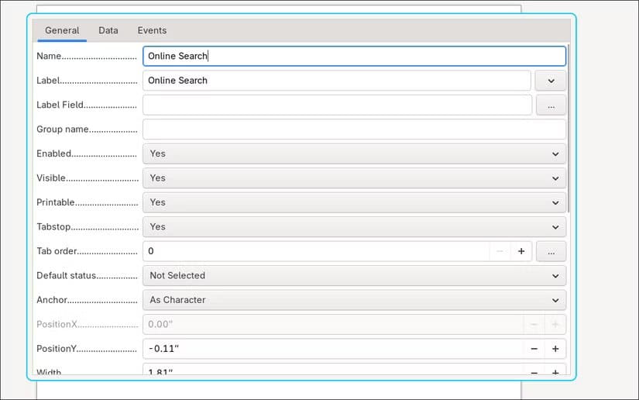639x400 pixels.
Task: Increase PositionY with plus button
Action: 555,349
